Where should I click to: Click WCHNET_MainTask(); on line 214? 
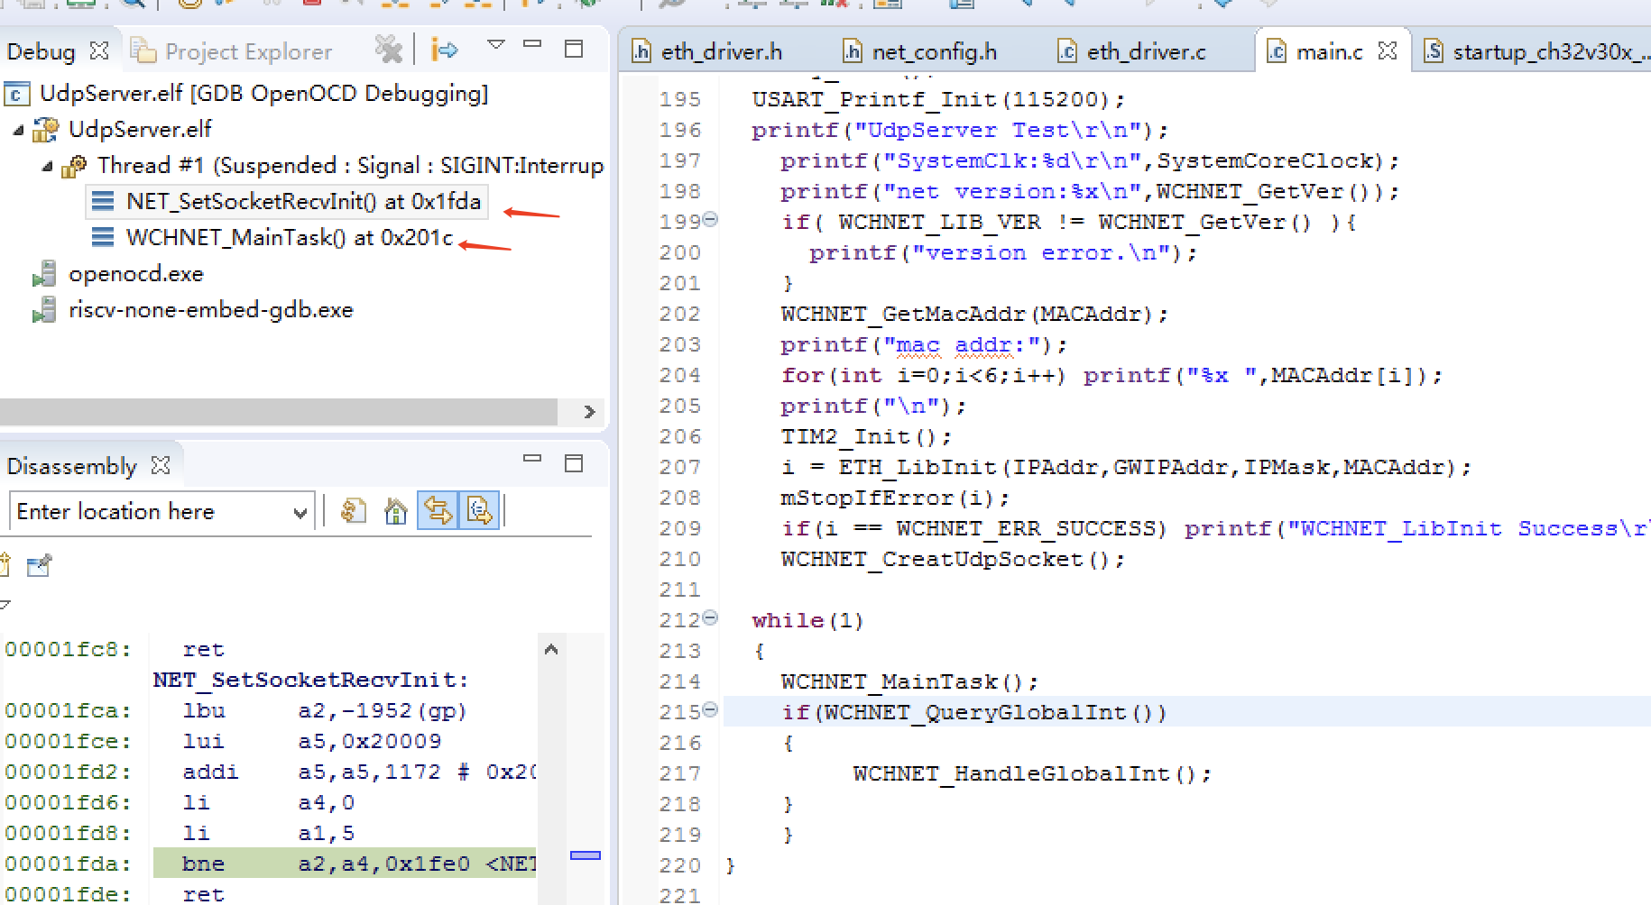tap(909, 681)
